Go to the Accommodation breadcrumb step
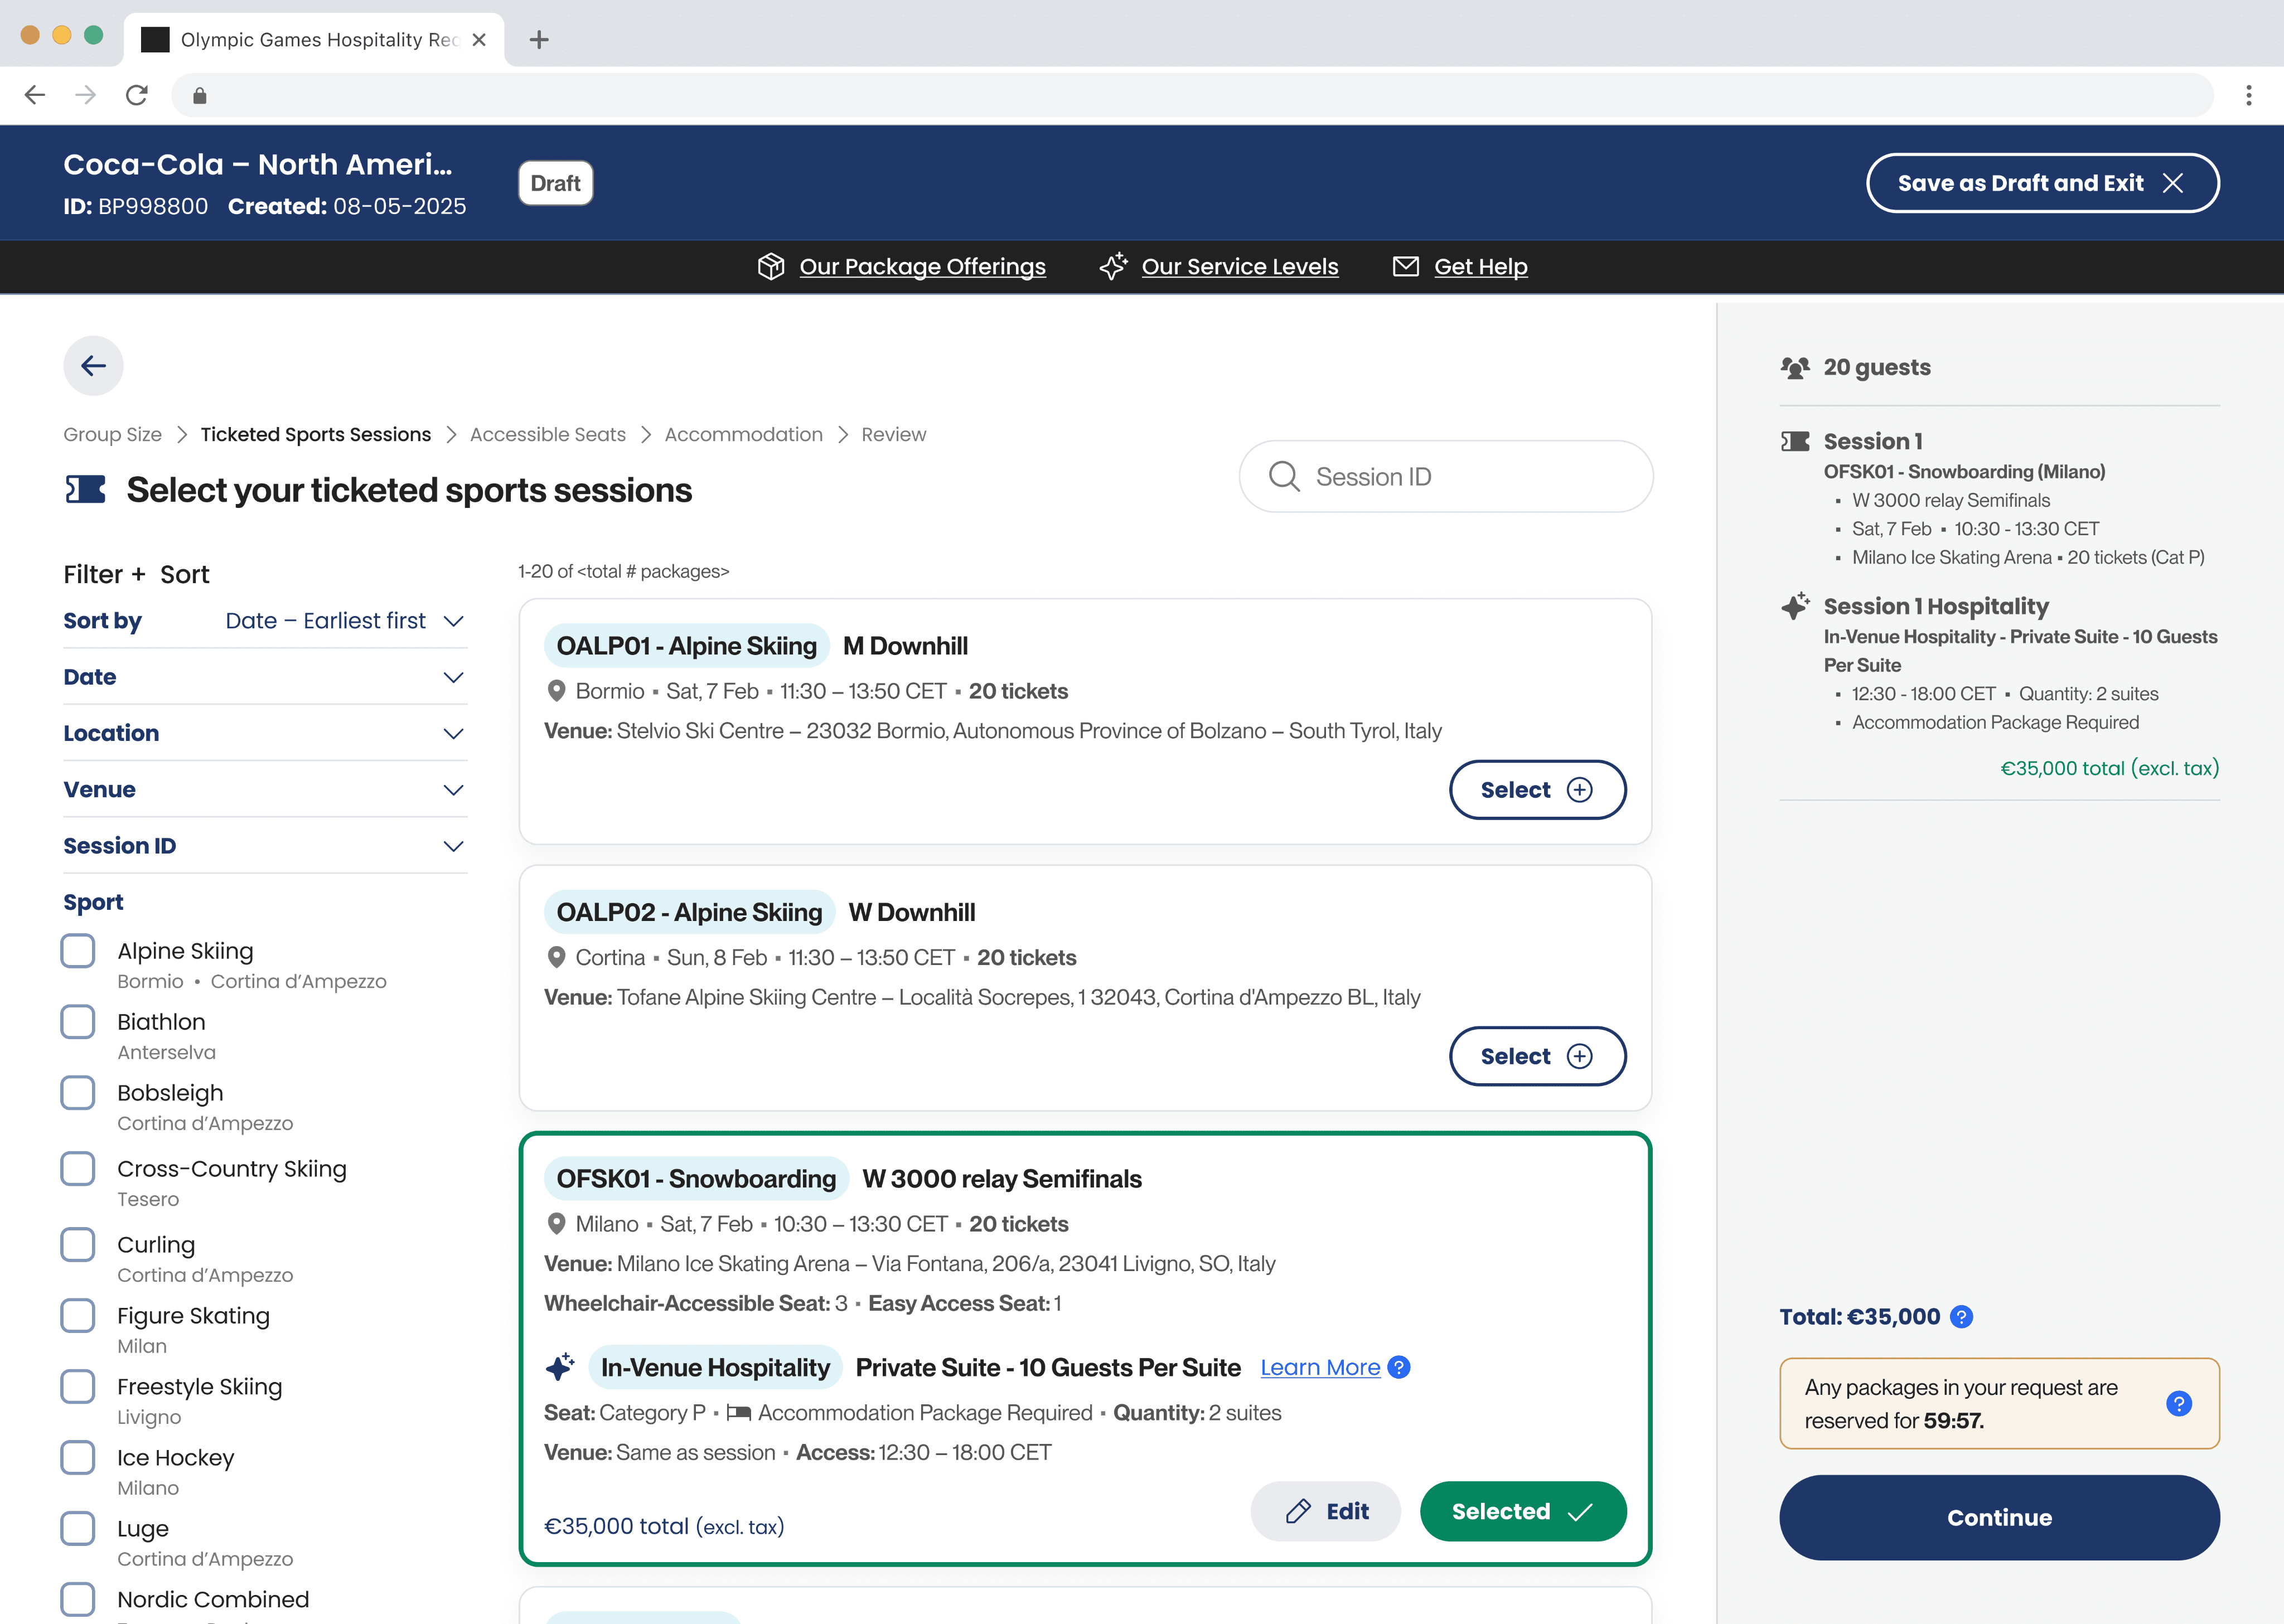Image resolution: width=2284 pixels, height=1624 pixels. pyautogui.click(x=743, y=434)
